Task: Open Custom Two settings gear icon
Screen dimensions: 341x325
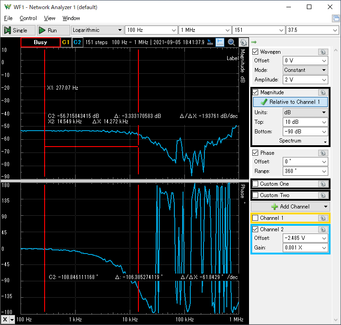Action: pyautogui.click(x=323, y=195)
